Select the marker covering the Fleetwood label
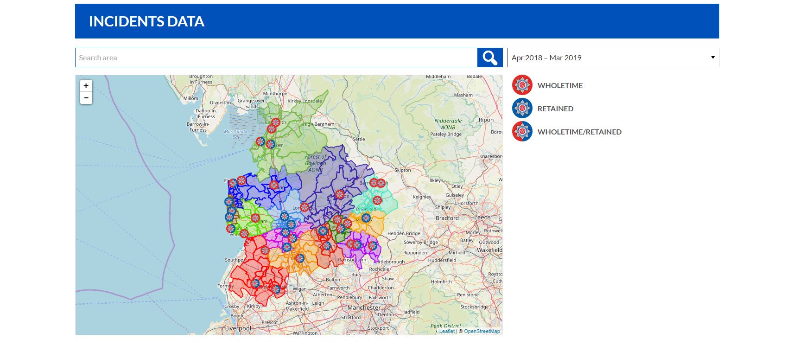Viewport: 793px width, 352px height. pos(233,183)
